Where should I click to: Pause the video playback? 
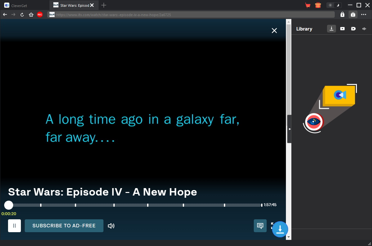tap(14, 225)
